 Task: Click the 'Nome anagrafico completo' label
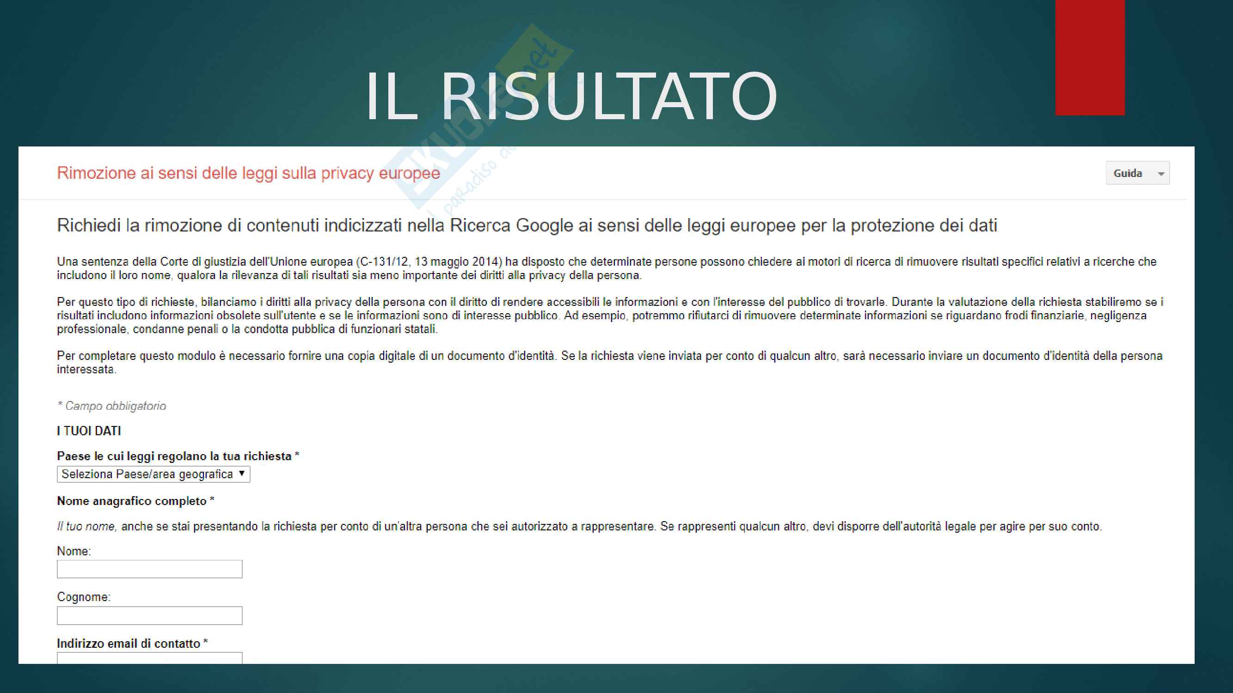(x=132, y=501)
